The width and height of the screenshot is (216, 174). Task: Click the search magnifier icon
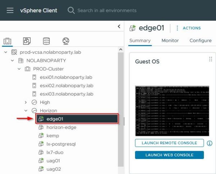click(71, 10)
